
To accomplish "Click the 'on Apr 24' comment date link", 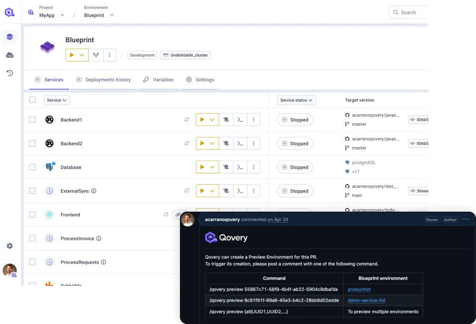I will pyautogui.click(x=278, y=220).
